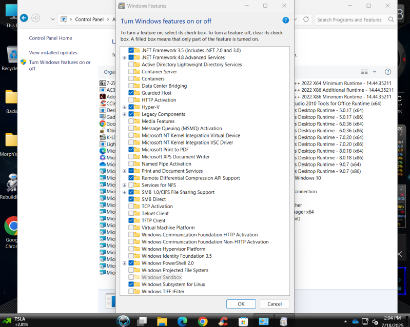Viewport: 410px width, 327px height.
Task: Enable Containers checkbox
Action: pyautogui.click(x=131, y=78)
